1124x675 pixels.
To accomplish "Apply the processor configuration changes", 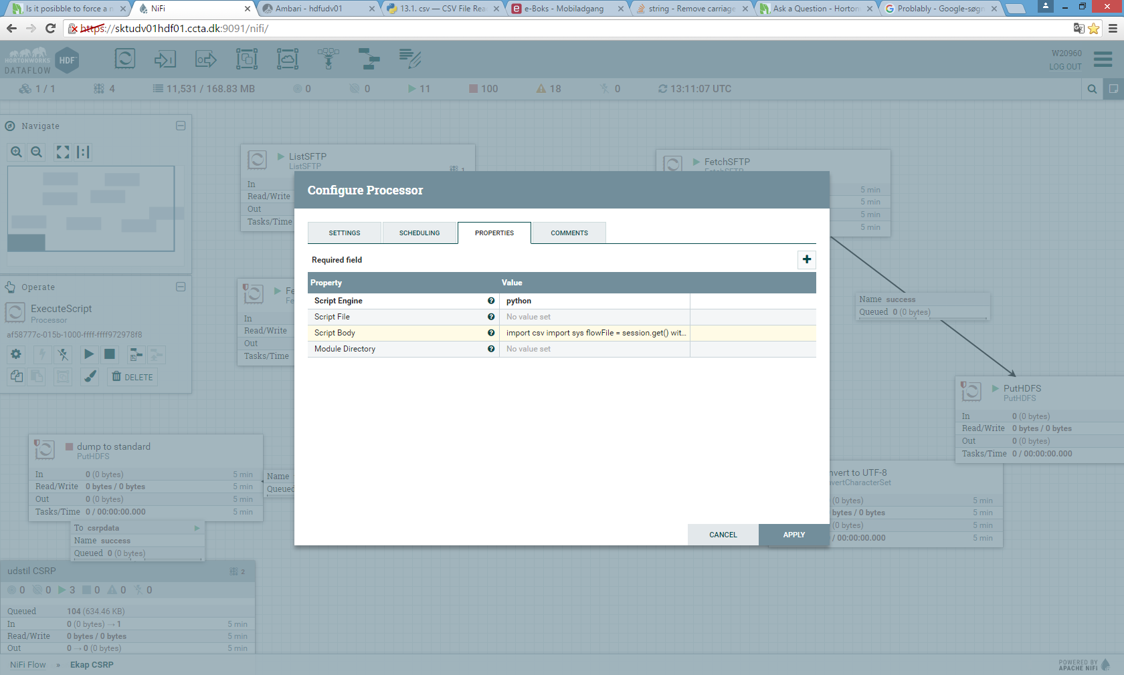I will [793, 535].
